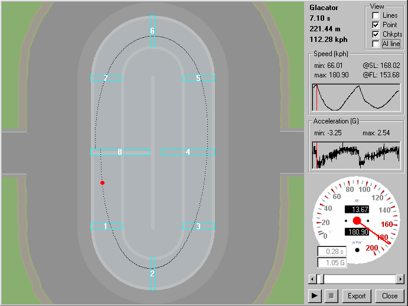Click the 0.28 s time field
This screenshot has width=408, height=306.
point(332,252)
